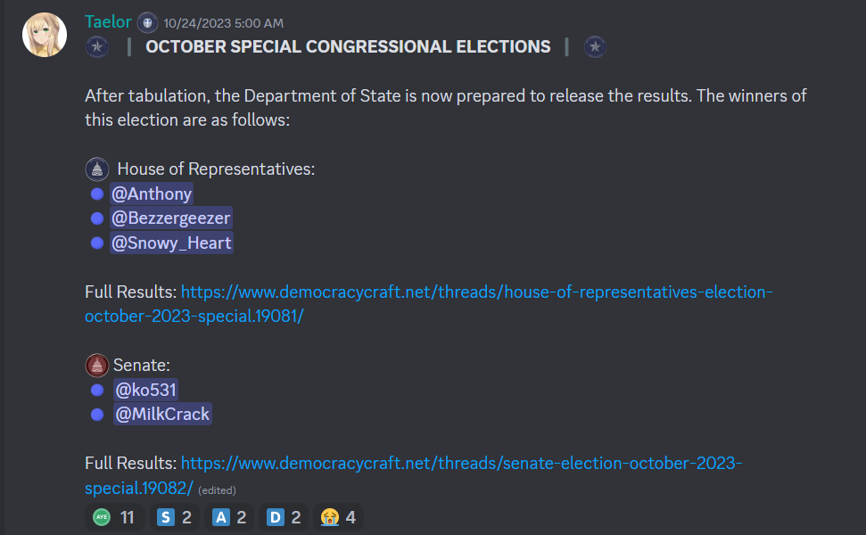Open the @Bezzergeezer mention
Screen dimensions: 866x535
click(x=170, y=218)
